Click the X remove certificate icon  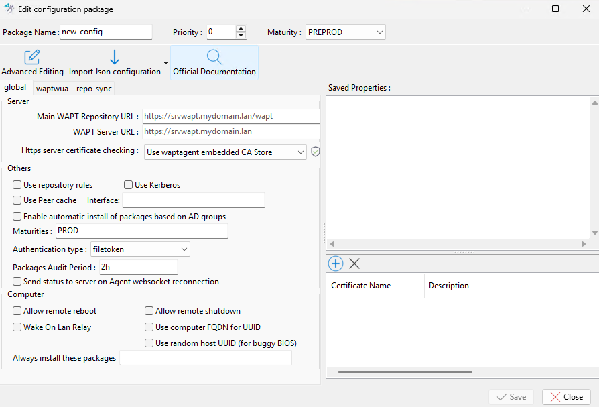tap(354, 264)
